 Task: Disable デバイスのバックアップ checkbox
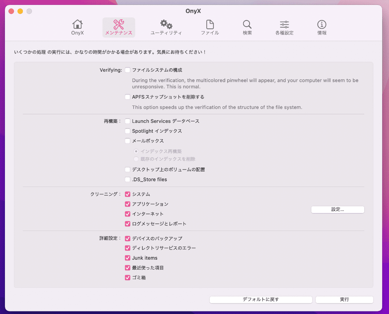(128, 239)
